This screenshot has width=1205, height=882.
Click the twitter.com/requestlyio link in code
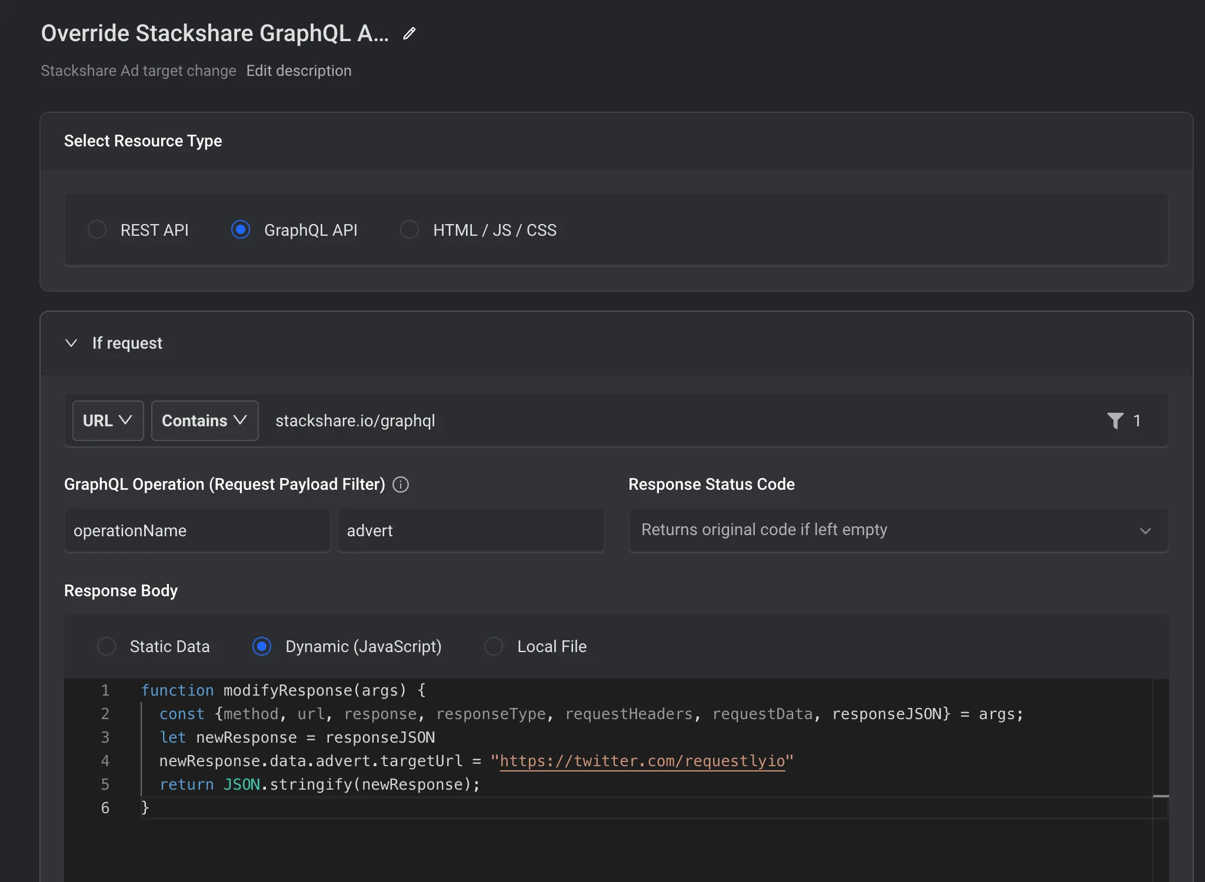tap(642, 761)
